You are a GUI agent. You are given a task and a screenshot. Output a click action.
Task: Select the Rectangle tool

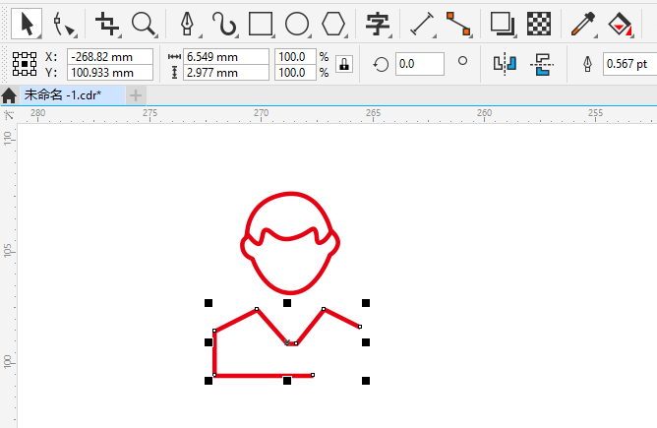(261, 24)
